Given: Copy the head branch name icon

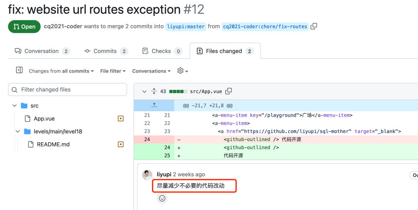Looking at the screenshot, I should [x=314, y=26].
